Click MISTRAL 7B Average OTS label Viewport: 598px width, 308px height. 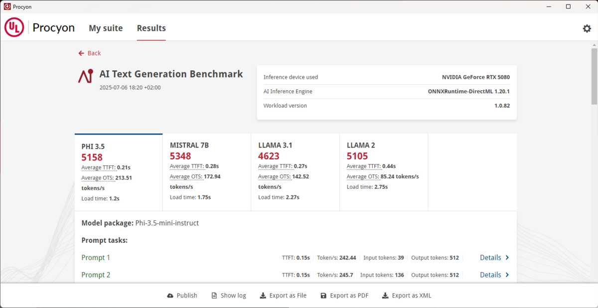pyautogui.click(x=185, y=176)
